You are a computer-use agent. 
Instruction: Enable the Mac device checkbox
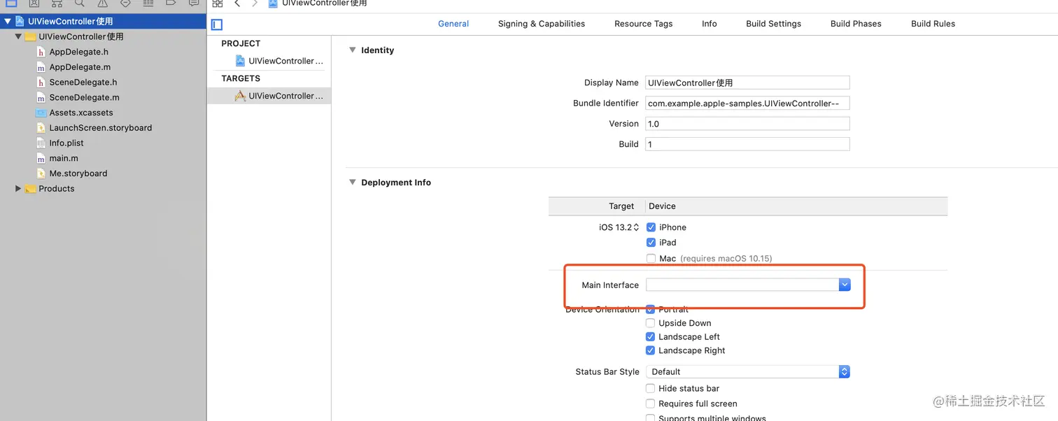651,258
